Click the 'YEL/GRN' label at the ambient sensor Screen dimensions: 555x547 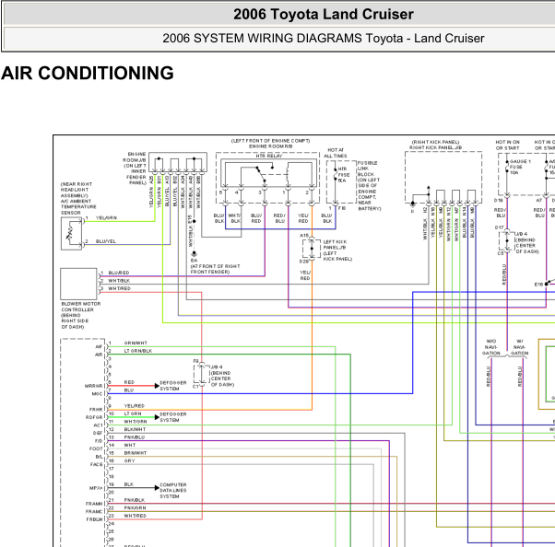pos(106,218)
